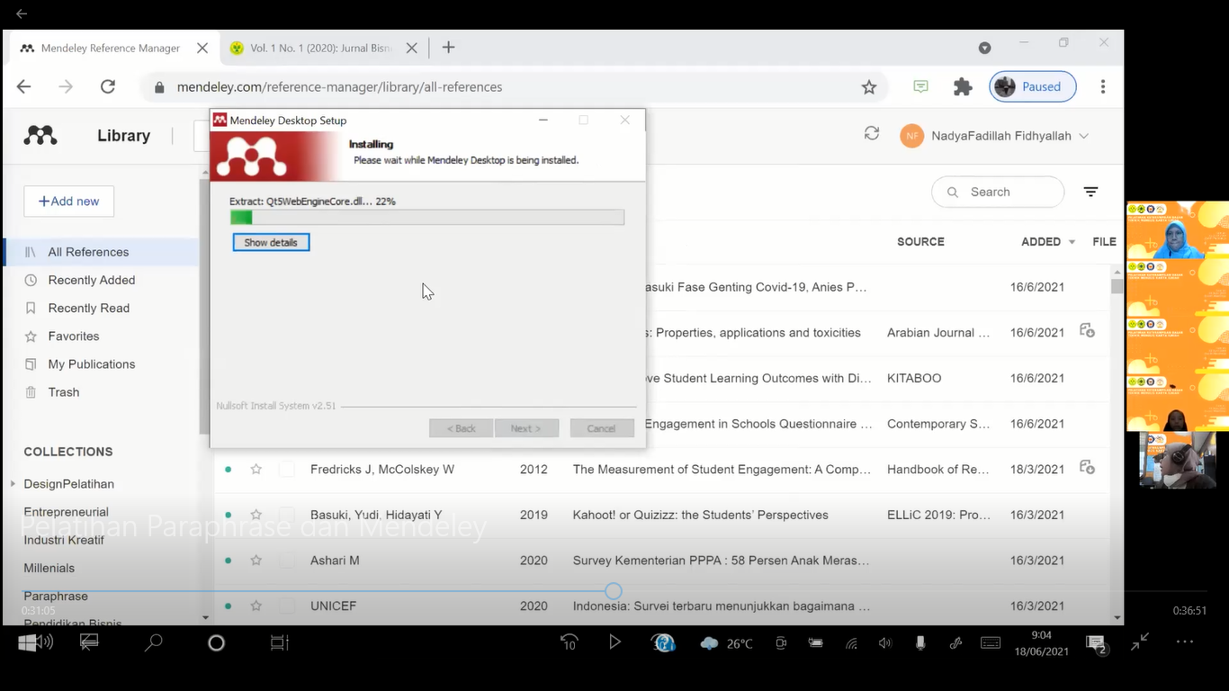Open the notification center icon

pos(1096,643)
